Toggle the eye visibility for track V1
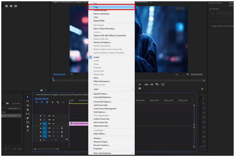The image size is (235, 157). click(x=53, y=123)
